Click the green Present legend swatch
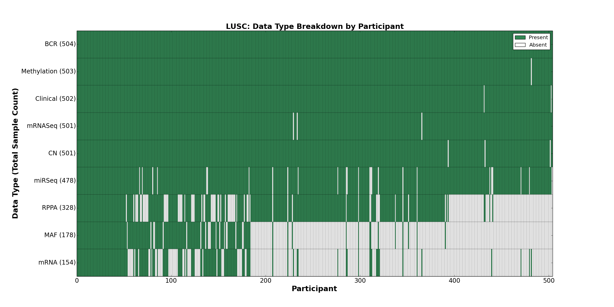Viewport: 614px width, 307px height. (x=520, y=38)
